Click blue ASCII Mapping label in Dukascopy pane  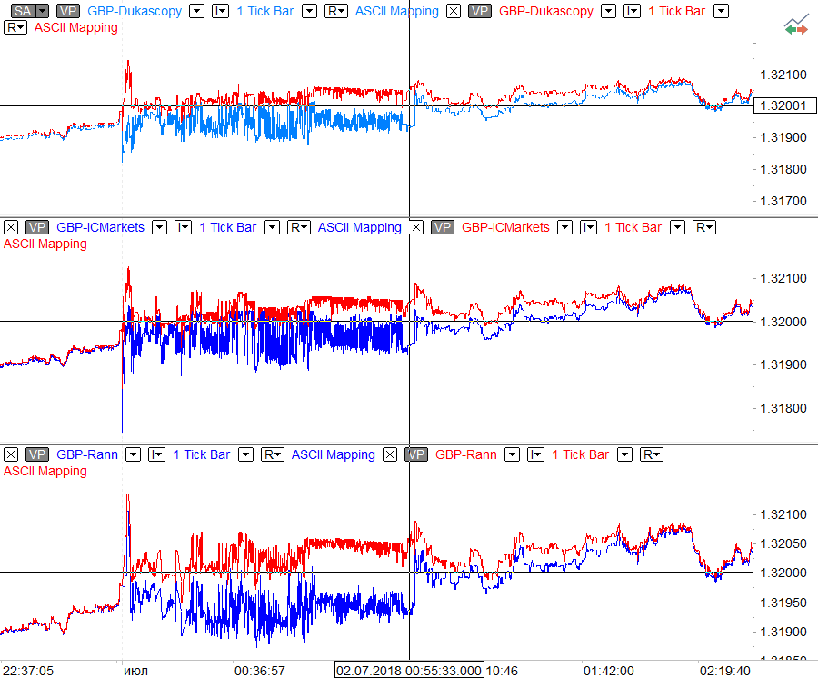tap(397, 11)
